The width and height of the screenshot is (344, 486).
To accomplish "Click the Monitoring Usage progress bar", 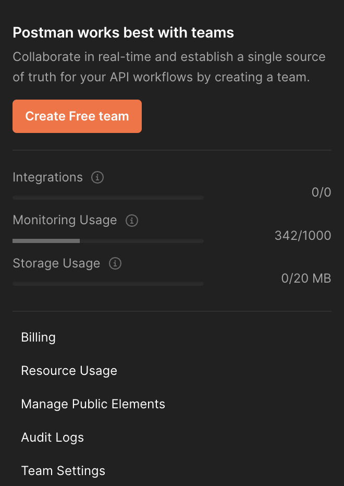I will pyautogui.click(x=108, y=241).
